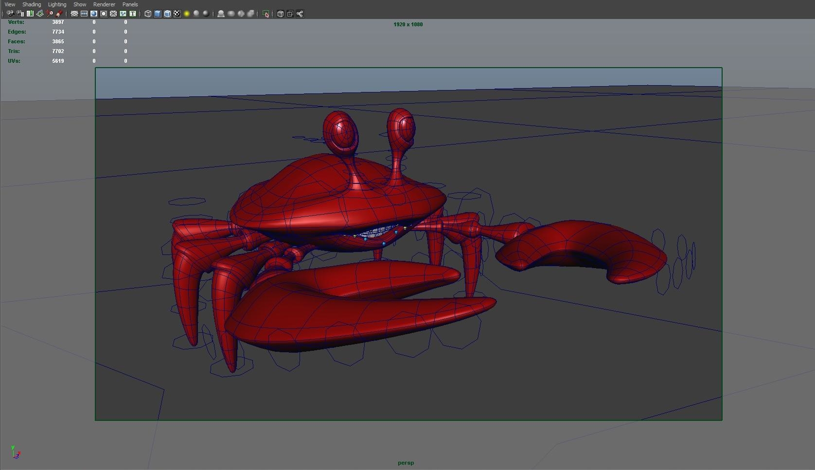
Task: Open the camera bookmarks icon
Action: [x=30, y=14]
